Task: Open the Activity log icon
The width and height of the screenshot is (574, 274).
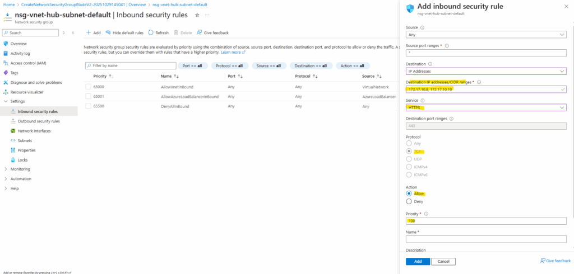Action: [x=6, y=53]
